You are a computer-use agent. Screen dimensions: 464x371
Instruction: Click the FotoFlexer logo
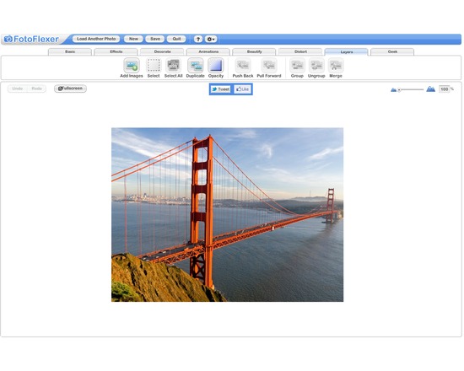tap(31, 39)
